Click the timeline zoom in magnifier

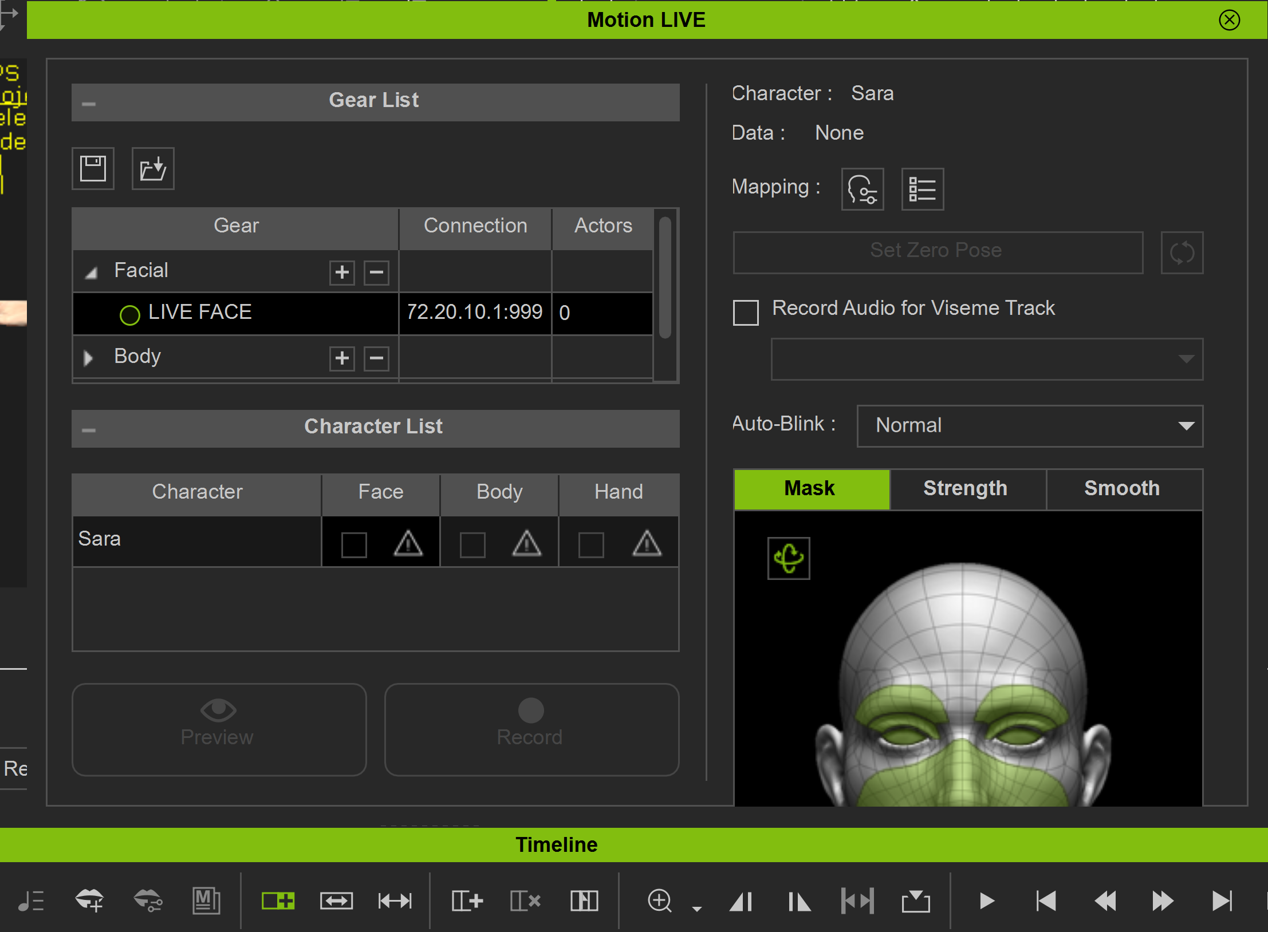pos(659,901)
